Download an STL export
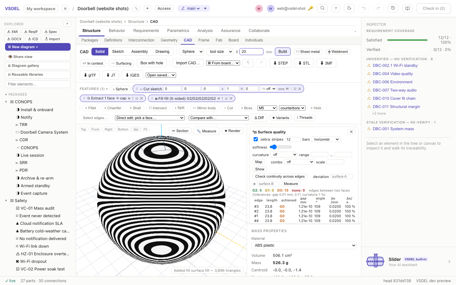Screen dimensions: 456x285 pos(304,63)
